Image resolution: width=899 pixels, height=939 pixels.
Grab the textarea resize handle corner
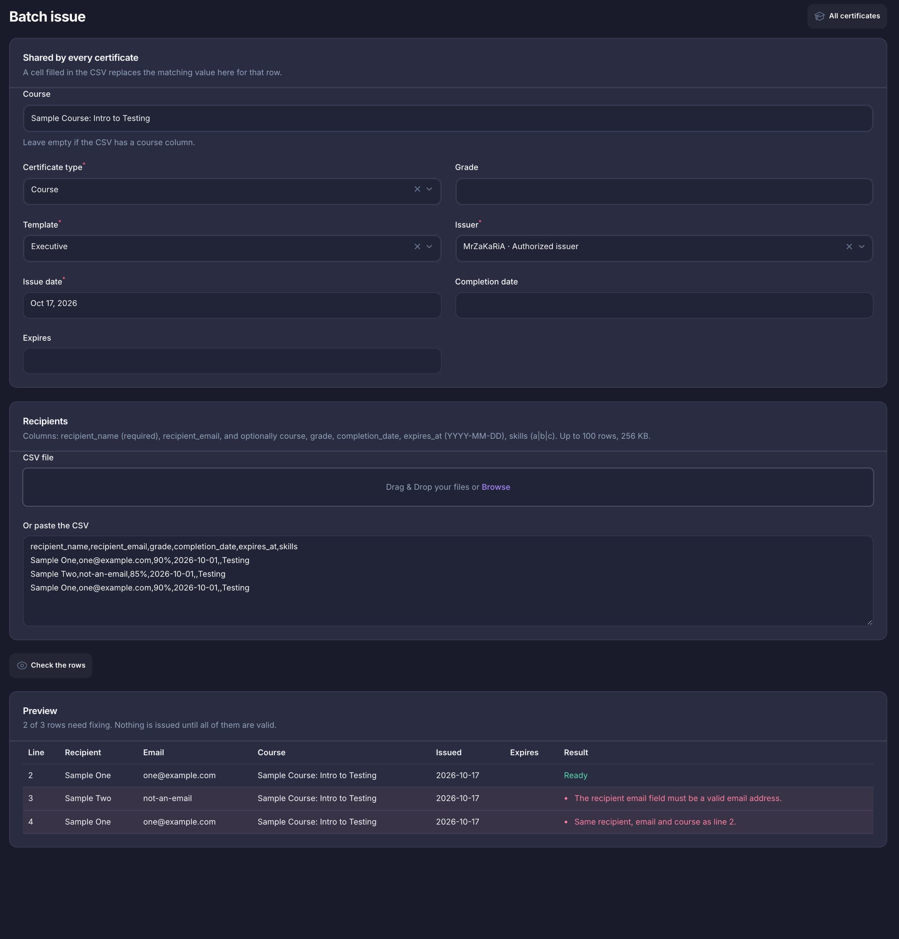point(869,622)
